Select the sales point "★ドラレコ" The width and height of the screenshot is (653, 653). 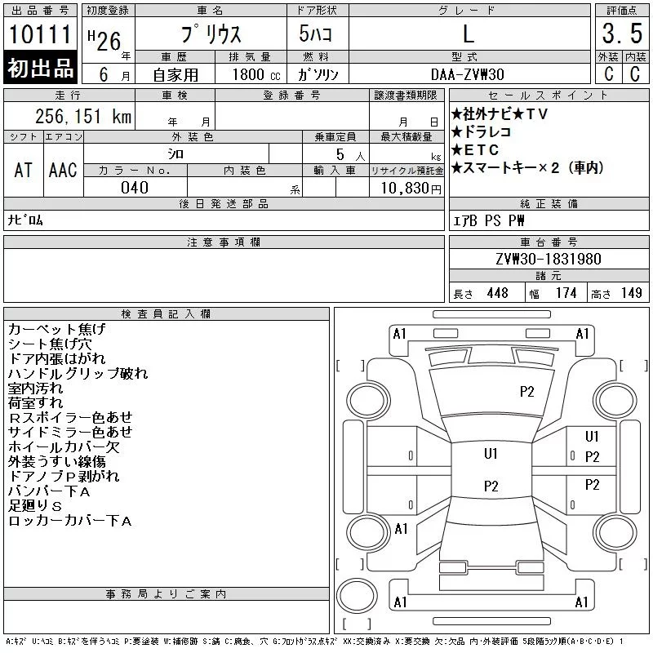[482, 132]
